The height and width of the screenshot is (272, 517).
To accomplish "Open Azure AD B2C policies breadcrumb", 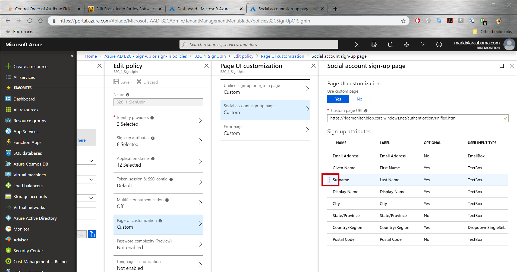I will 146,56.
